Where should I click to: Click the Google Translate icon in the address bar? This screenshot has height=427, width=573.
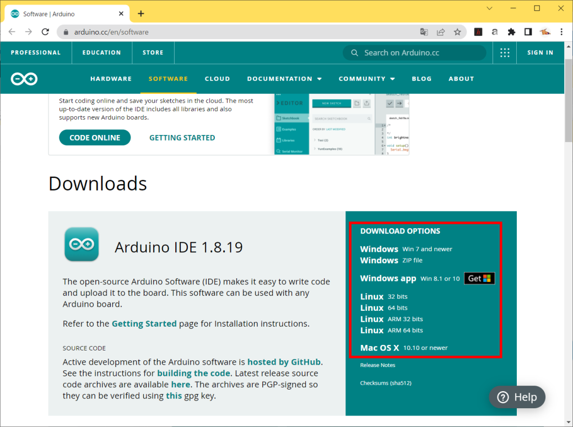[424, 32]
